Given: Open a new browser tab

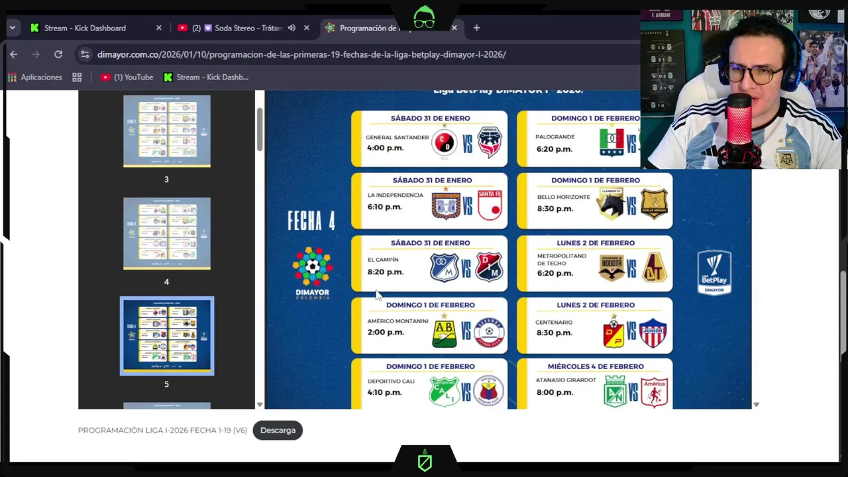Looking at the screenshot, I should [476, 28].
